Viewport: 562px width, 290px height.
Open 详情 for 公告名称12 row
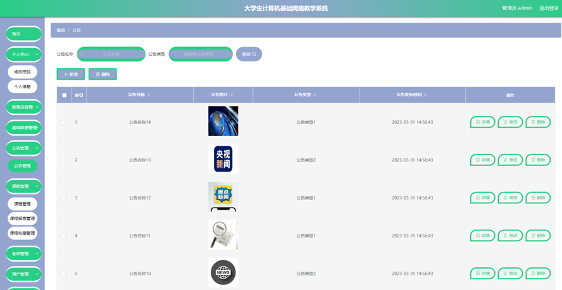point(482,198)
